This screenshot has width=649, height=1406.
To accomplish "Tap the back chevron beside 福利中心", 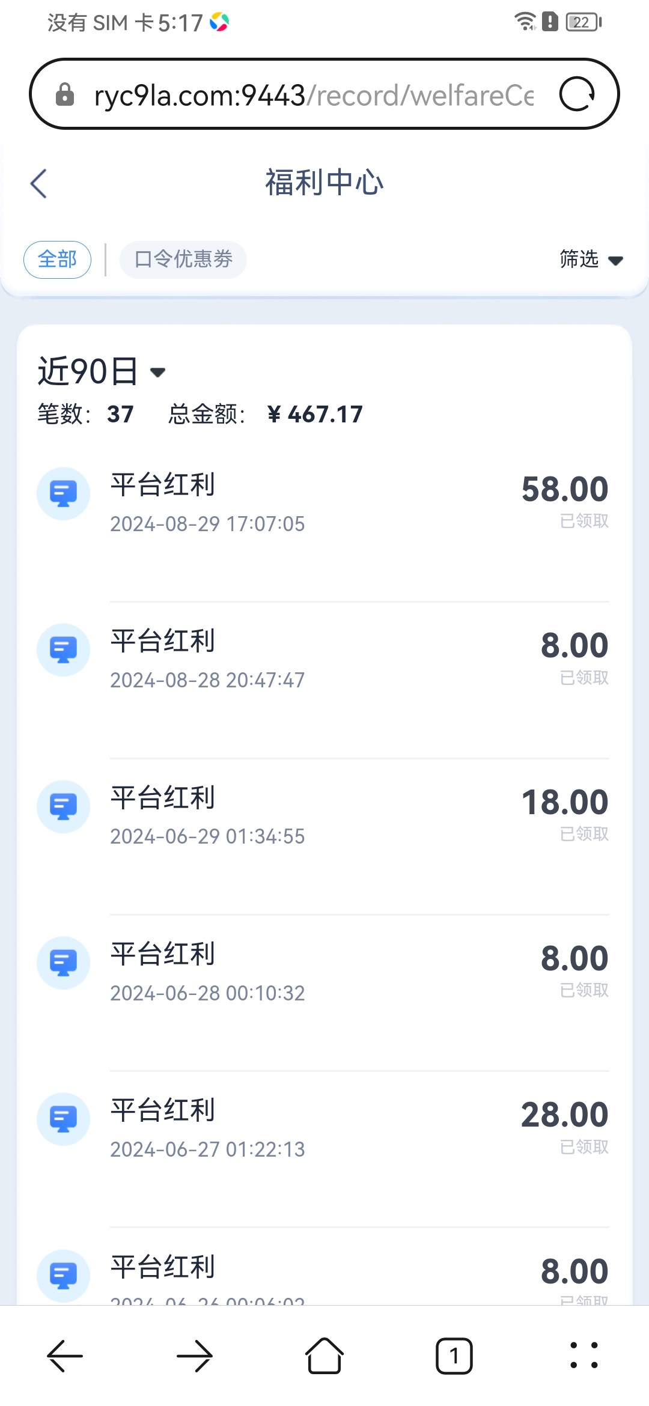I will point(39,183).
